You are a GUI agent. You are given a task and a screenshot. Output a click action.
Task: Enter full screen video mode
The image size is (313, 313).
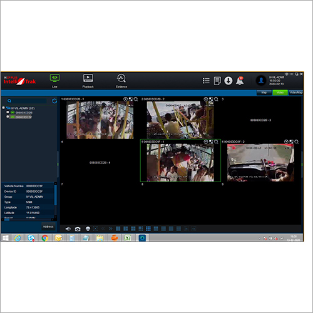pos(95,228)
